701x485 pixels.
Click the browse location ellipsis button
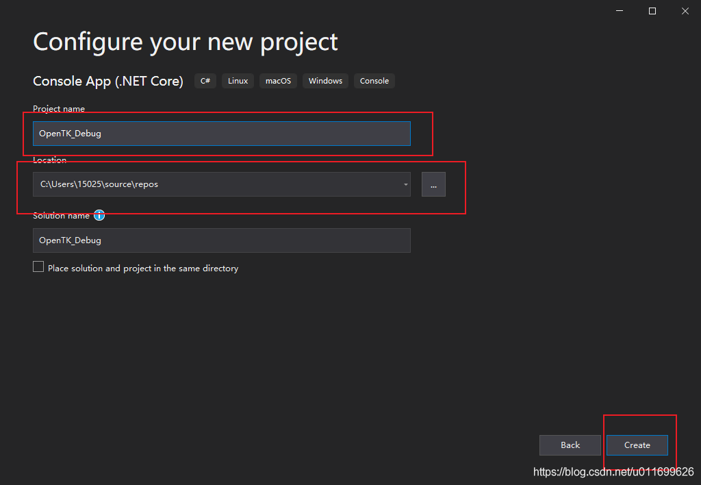[433, 184]
